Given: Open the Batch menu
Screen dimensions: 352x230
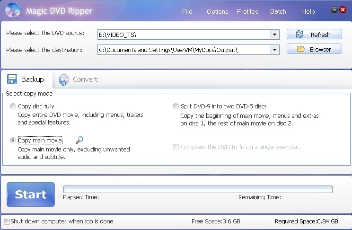Looking at the screenshot, I should point(278,11).
